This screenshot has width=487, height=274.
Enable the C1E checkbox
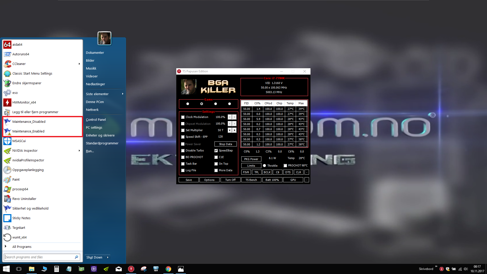pyautogui.click(x=216, y=157)
